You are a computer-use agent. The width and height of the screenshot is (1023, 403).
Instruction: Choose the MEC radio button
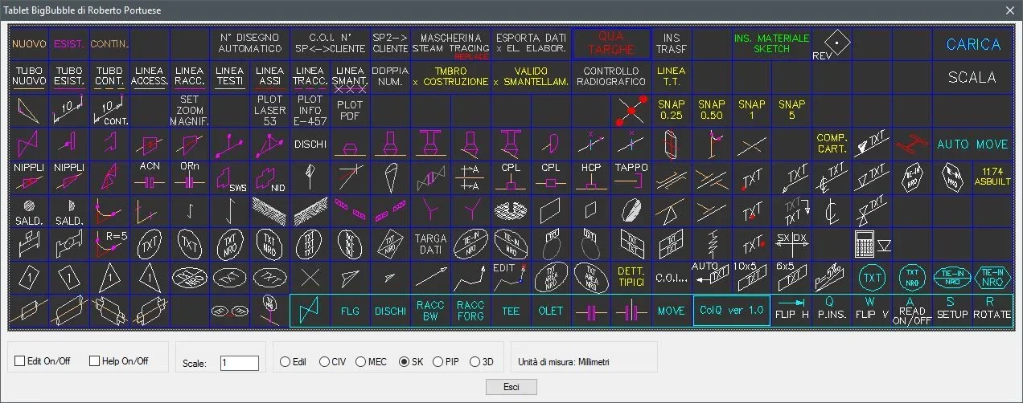pyautogui.click(x=360, y=362)
